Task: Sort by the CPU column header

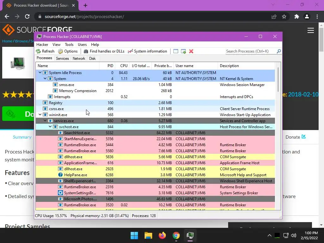Action: [122, 66]
